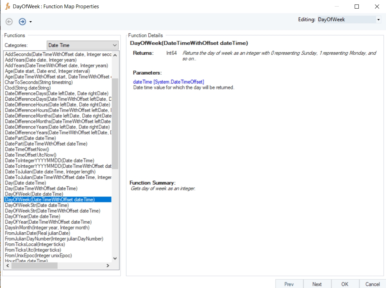
Task: Expand the Categories Date Time combo box
Action: click(x=115, y=45)
